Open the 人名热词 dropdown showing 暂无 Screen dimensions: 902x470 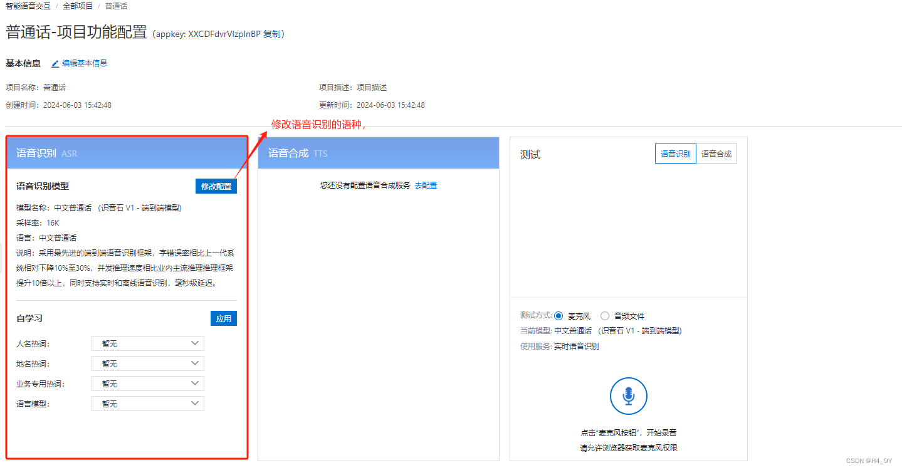(147, 343)
